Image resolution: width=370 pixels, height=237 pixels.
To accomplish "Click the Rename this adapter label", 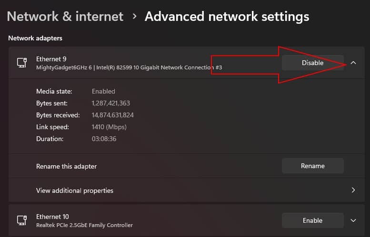I will coord(66,166).
